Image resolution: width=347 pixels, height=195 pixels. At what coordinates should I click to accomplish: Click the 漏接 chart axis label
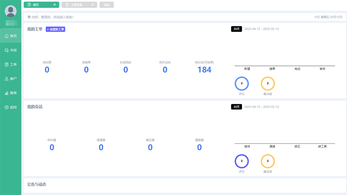click(272, 146)
